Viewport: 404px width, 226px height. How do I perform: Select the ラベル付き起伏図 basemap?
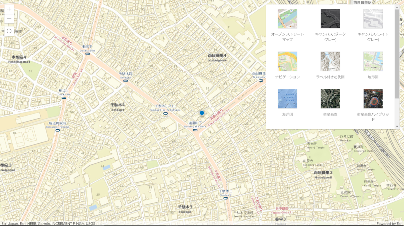point(330,61)
